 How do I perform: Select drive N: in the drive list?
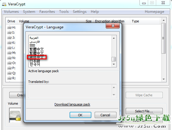[11, 58]
